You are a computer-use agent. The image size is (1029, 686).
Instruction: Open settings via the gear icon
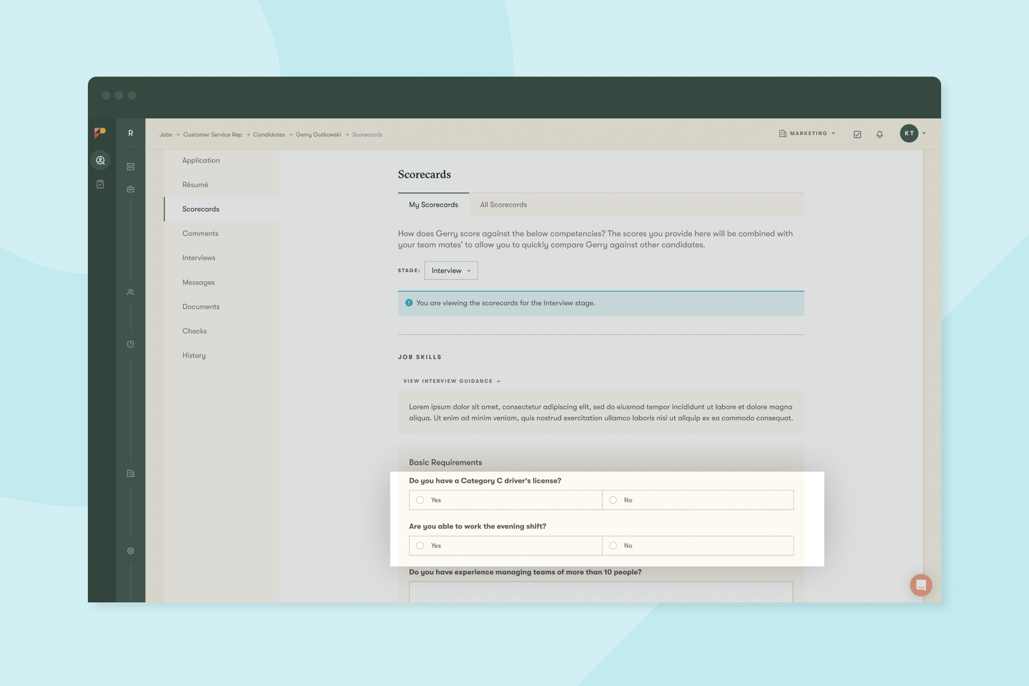[x=130, y=551]
